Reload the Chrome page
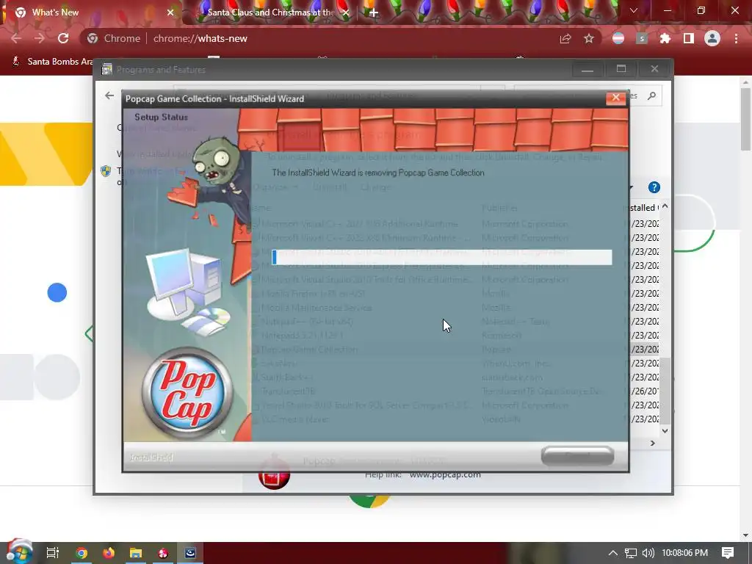This screenshot has height=564, width=752. coord(63,38)
